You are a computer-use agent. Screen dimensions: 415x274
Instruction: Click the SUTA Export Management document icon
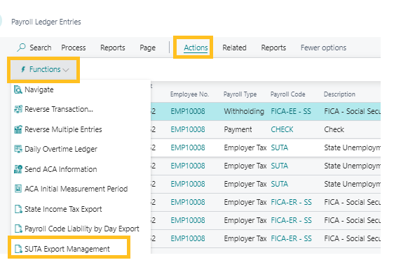pyautogui.click(x=18, y=249)
